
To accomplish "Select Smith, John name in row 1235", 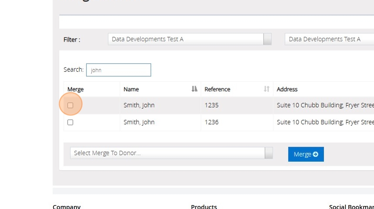I will [139, 105].
